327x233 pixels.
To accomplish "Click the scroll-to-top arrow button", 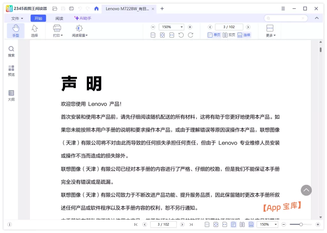I will 306,190.
